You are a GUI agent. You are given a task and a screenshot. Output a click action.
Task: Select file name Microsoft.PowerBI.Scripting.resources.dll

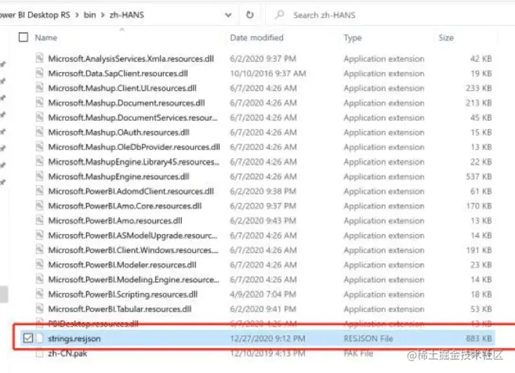click(122, 295)
